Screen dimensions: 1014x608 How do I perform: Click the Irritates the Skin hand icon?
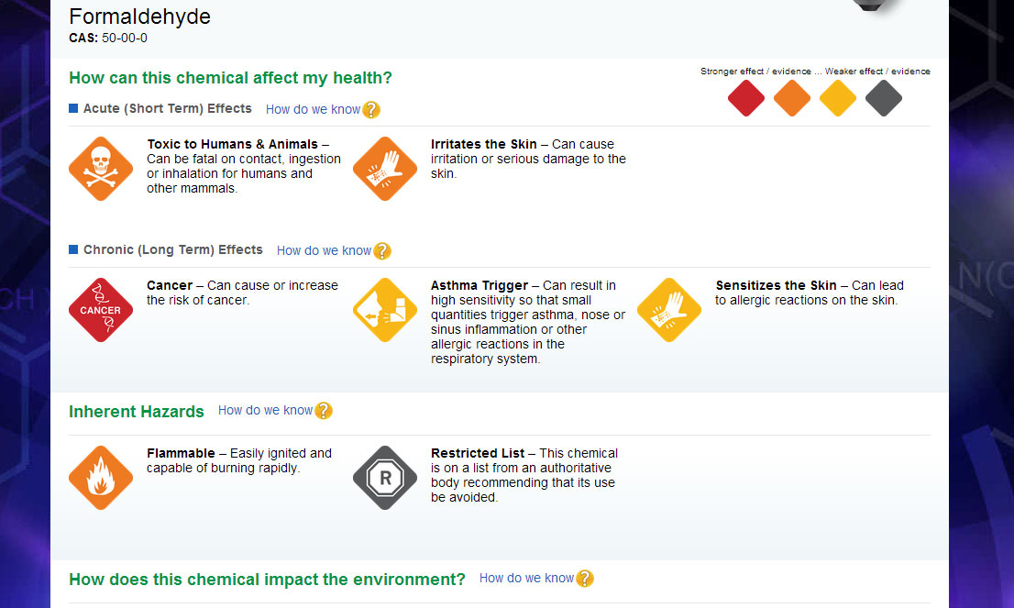tap(385, 169)
